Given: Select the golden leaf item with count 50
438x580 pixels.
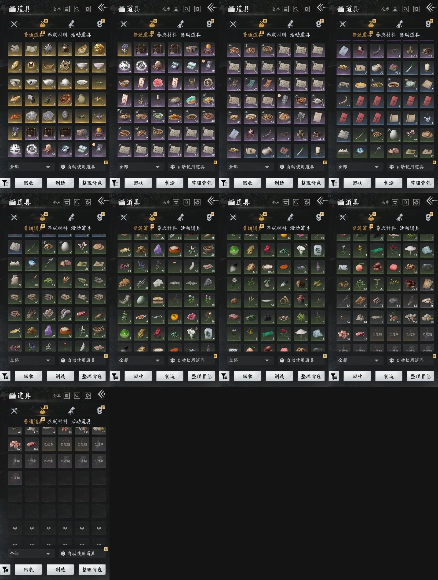Looking at the screenshot, I should tap(82, 49).
